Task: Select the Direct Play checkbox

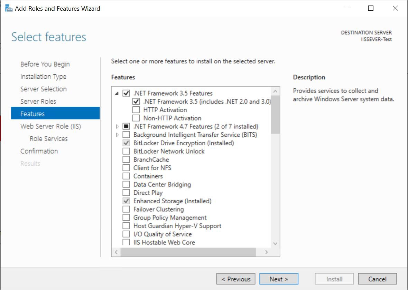Action: (x=126, y=193)
